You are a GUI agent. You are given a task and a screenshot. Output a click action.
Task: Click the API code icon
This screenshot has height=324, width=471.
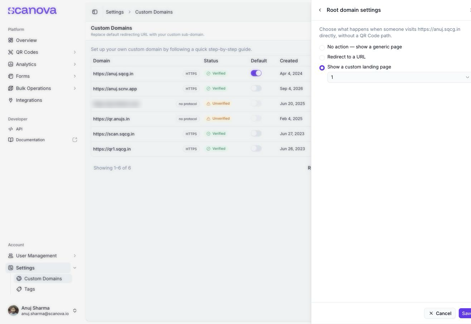point(11,129)
